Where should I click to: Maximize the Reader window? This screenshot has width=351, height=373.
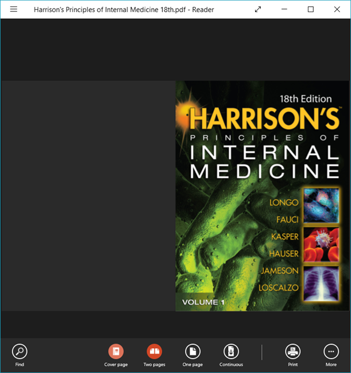pos(311,9)
